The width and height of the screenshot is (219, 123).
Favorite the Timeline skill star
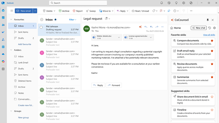click(x=212, y=110)
